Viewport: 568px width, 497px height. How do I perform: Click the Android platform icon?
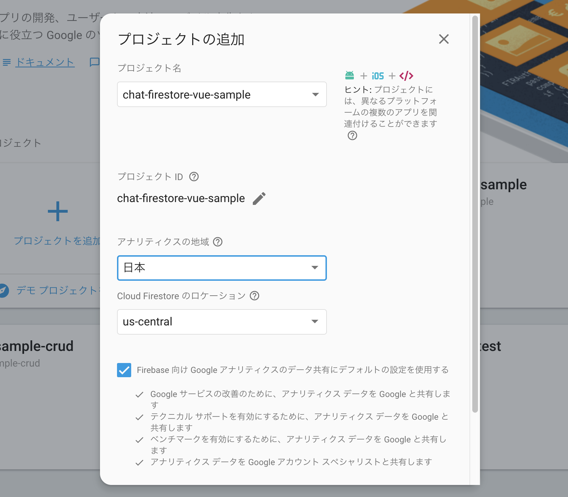(x=350, y=75)
